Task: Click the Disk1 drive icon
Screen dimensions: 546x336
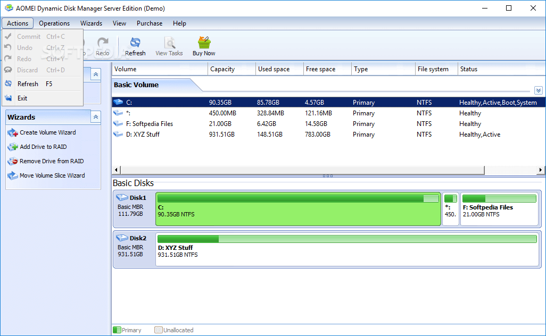Action: (122, 198)
